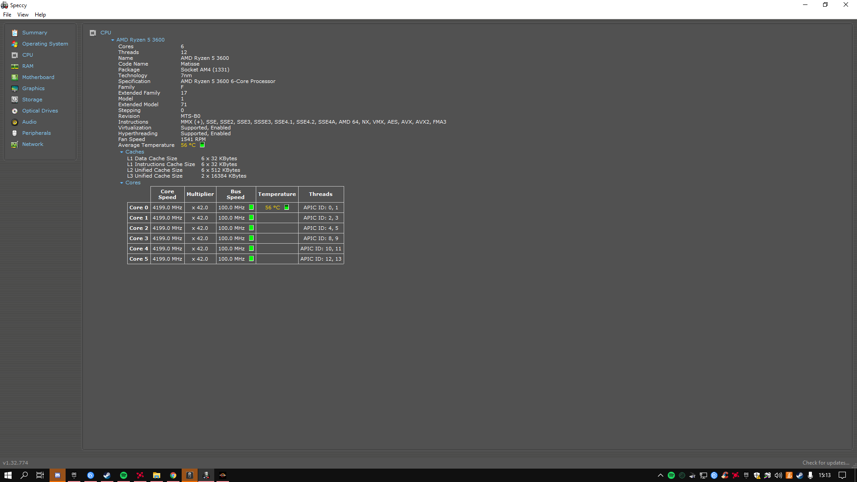The image size is (857, 482).
Task: Collapse the AMD Ryzen 5 3600 node
Action: pos(113,40)
